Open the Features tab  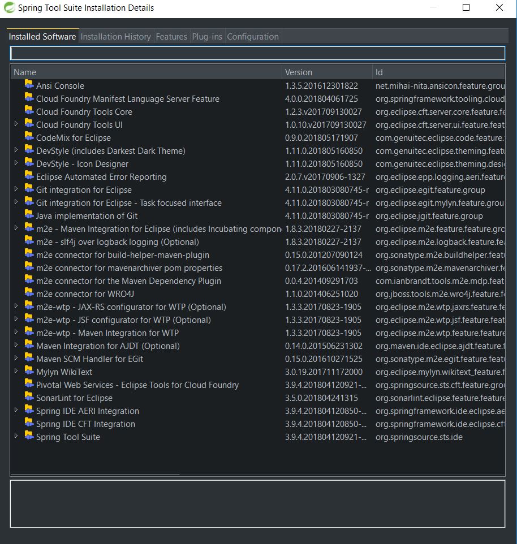pos(171,36)
